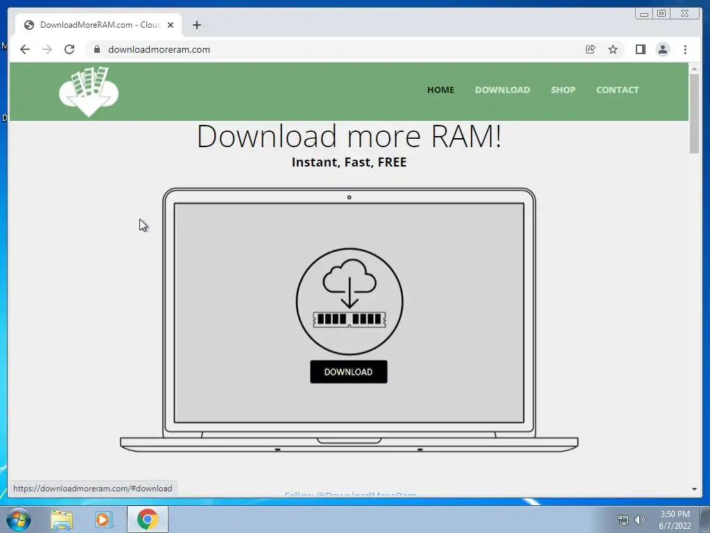
Task: Click the black DOWNLOAD button
Action: click(349, 372)
